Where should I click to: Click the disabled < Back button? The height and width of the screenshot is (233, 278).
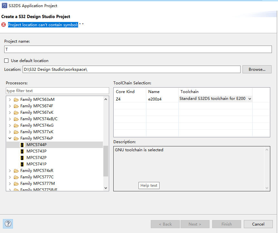[x=165, y=224]
